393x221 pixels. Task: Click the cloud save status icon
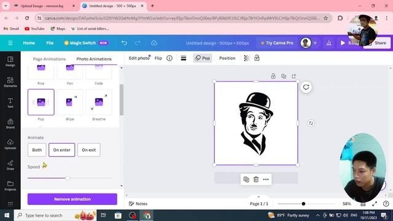click(154, 43)
